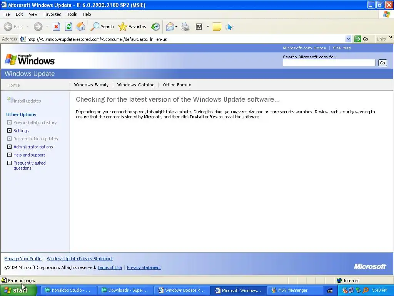Click the MSN Messenger tray icon
The height and width of the screenshot is (296, 394).
tap(345, 291)
